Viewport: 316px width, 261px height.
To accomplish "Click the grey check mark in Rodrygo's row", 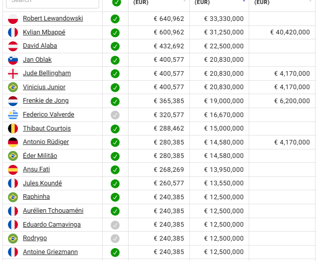I will coord(115,239).
